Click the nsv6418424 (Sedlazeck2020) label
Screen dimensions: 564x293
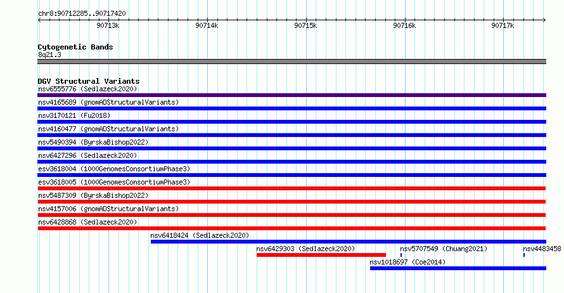click(x=200, y=235)
